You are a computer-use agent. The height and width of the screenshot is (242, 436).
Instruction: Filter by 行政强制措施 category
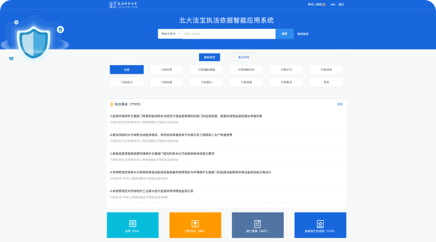pyautogui.click(x=206, y=70)
